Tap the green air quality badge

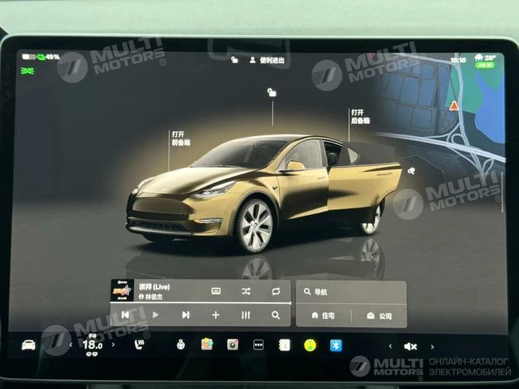[485, 65]
